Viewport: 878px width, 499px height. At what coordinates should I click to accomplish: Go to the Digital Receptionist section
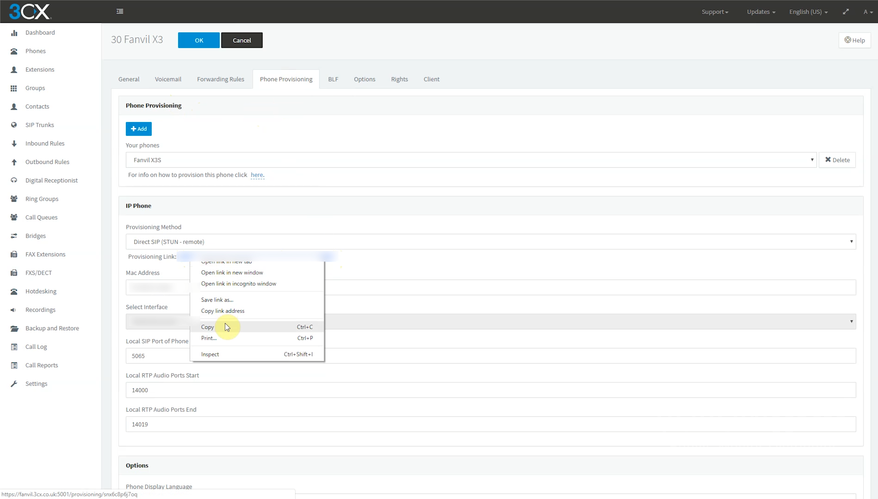pyautogui.click(x=51, y=180)
